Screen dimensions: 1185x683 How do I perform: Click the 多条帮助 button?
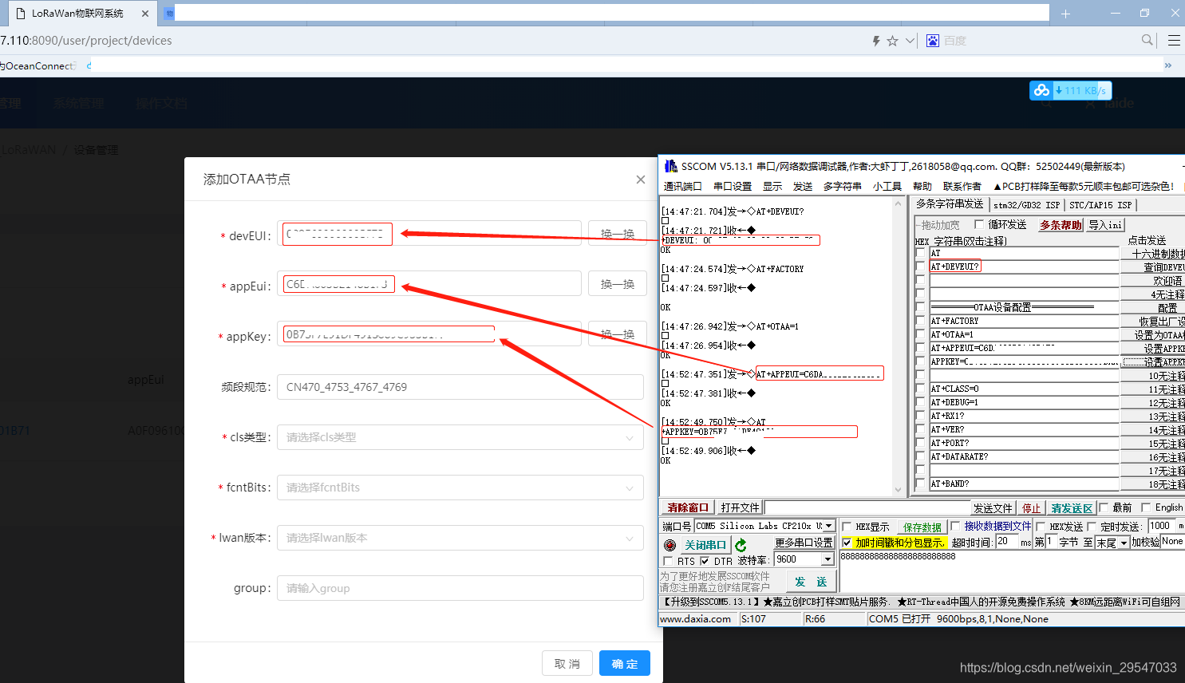point(1061,225)
